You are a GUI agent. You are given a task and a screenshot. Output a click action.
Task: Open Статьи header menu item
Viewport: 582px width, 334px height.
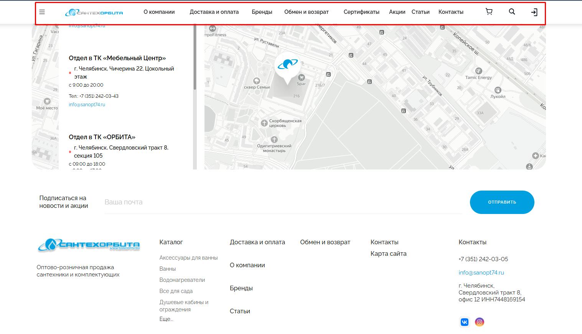pyautogui.click(x=420, y=12)
